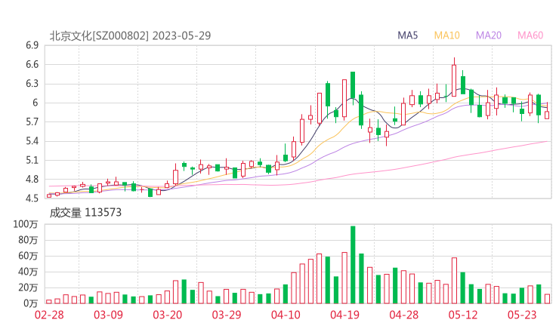Click the 5.1 price axis label

pos(32,160)
